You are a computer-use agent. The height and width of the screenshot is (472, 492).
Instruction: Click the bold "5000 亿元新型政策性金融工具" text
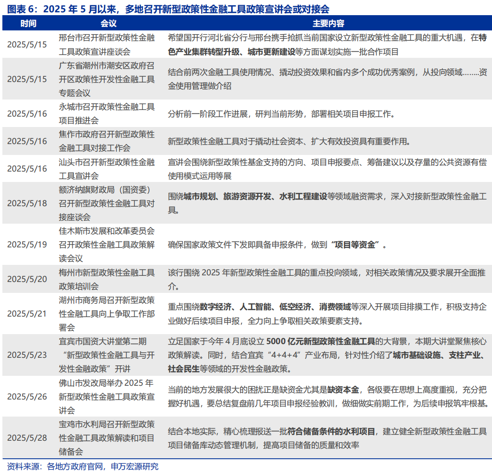tap(320, 341)
